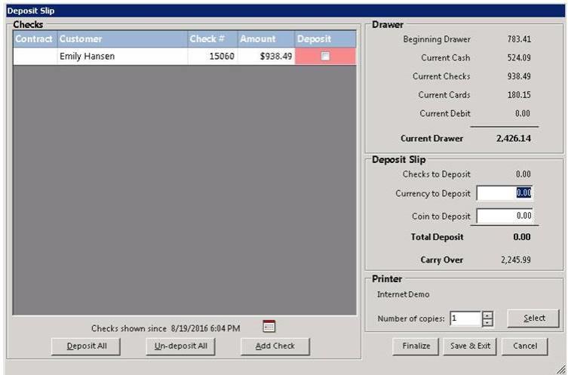Viewport: 568px width, 375px height.
Task: Check the Deposit checkbox for Emily Hansen
Action: tap(325, 57)
